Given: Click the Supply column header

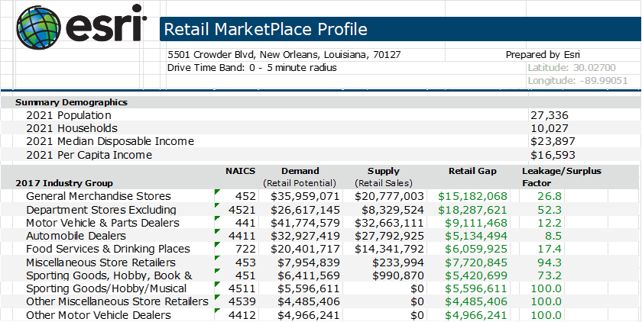Looking at the screenshot, I should click(x=383, y=171).
